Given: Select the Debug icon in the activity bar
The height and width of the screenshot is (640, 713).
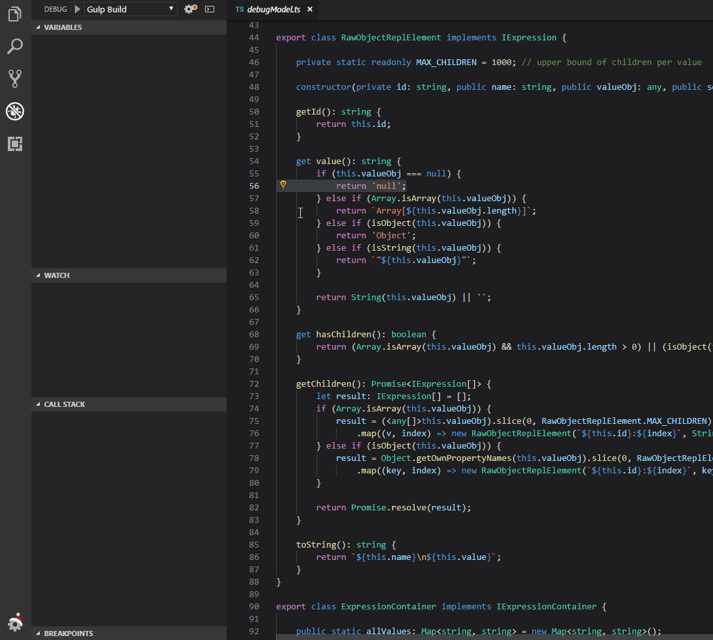Looking at the screenshot, I should tap(14, 111).
